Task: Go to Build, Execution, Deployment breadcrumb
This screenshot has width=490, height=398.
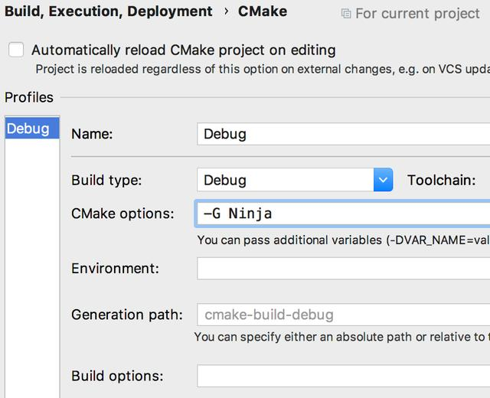Action: [109, 11]
